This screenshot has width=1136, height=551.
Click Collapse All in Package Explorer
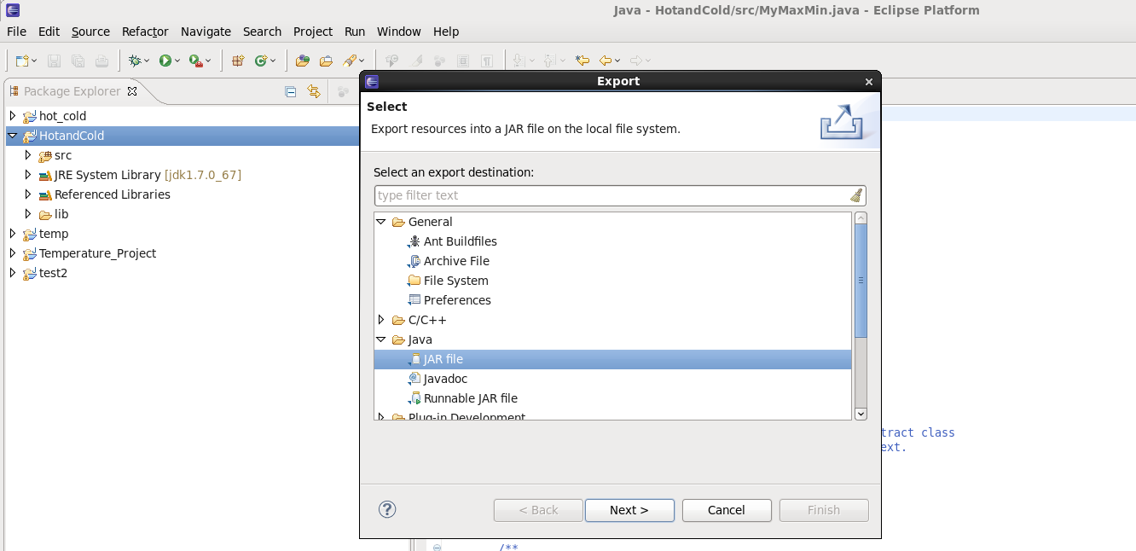290,91
